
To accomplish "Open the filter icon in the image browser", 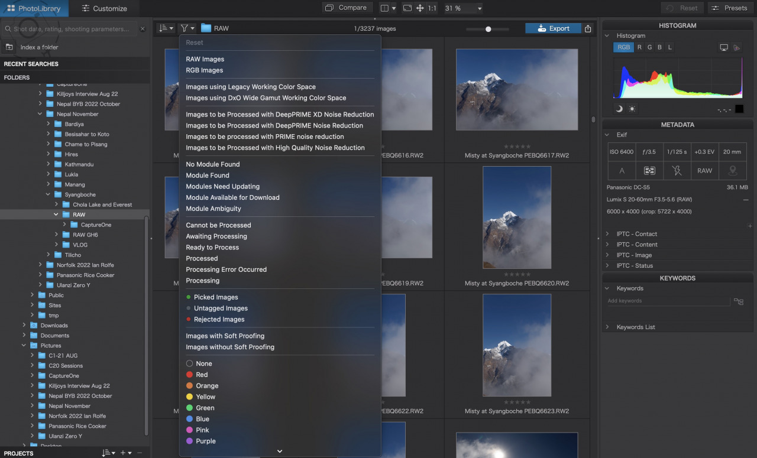I will coord(185,28).
